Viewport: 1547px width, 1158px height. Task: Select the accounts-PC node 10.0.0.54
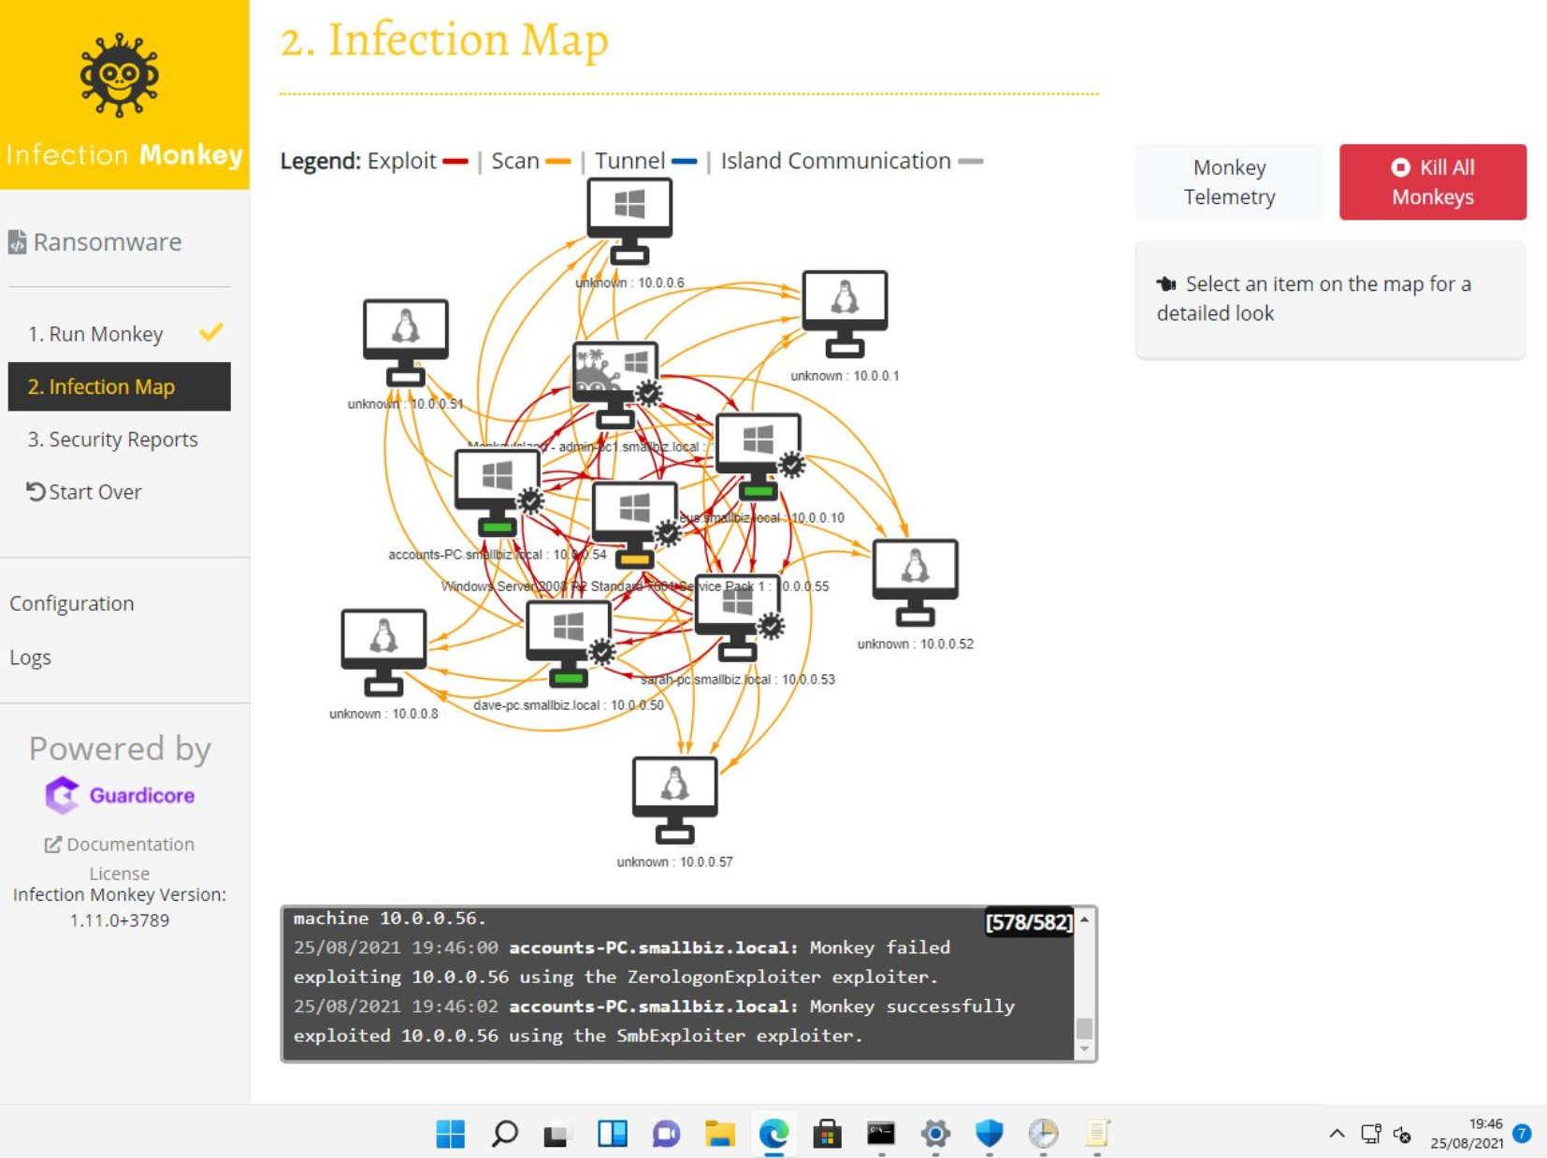[x=498, y=492]
